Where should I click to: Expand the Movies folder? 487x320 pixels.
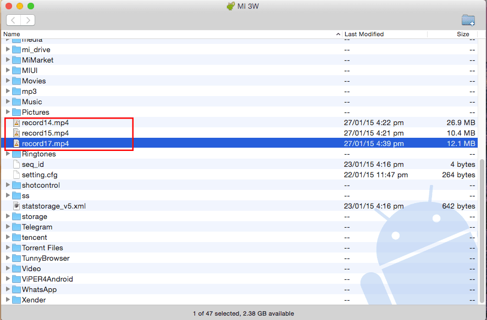point(8,81)
